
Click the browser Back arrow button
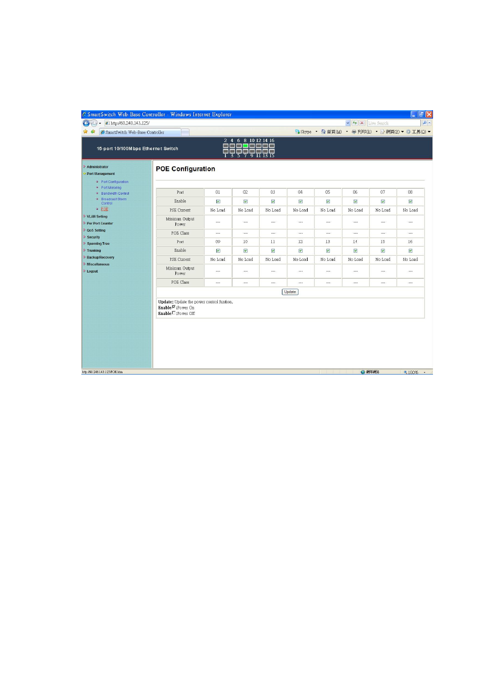tap(86, 123)
